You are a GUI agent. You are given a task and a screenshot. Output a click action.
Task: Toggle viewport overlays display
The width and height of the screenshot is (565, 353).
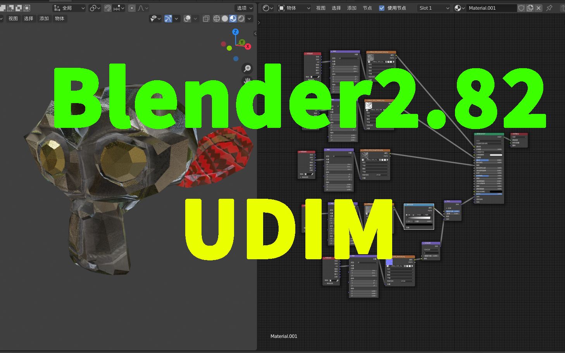pos(187,18)
